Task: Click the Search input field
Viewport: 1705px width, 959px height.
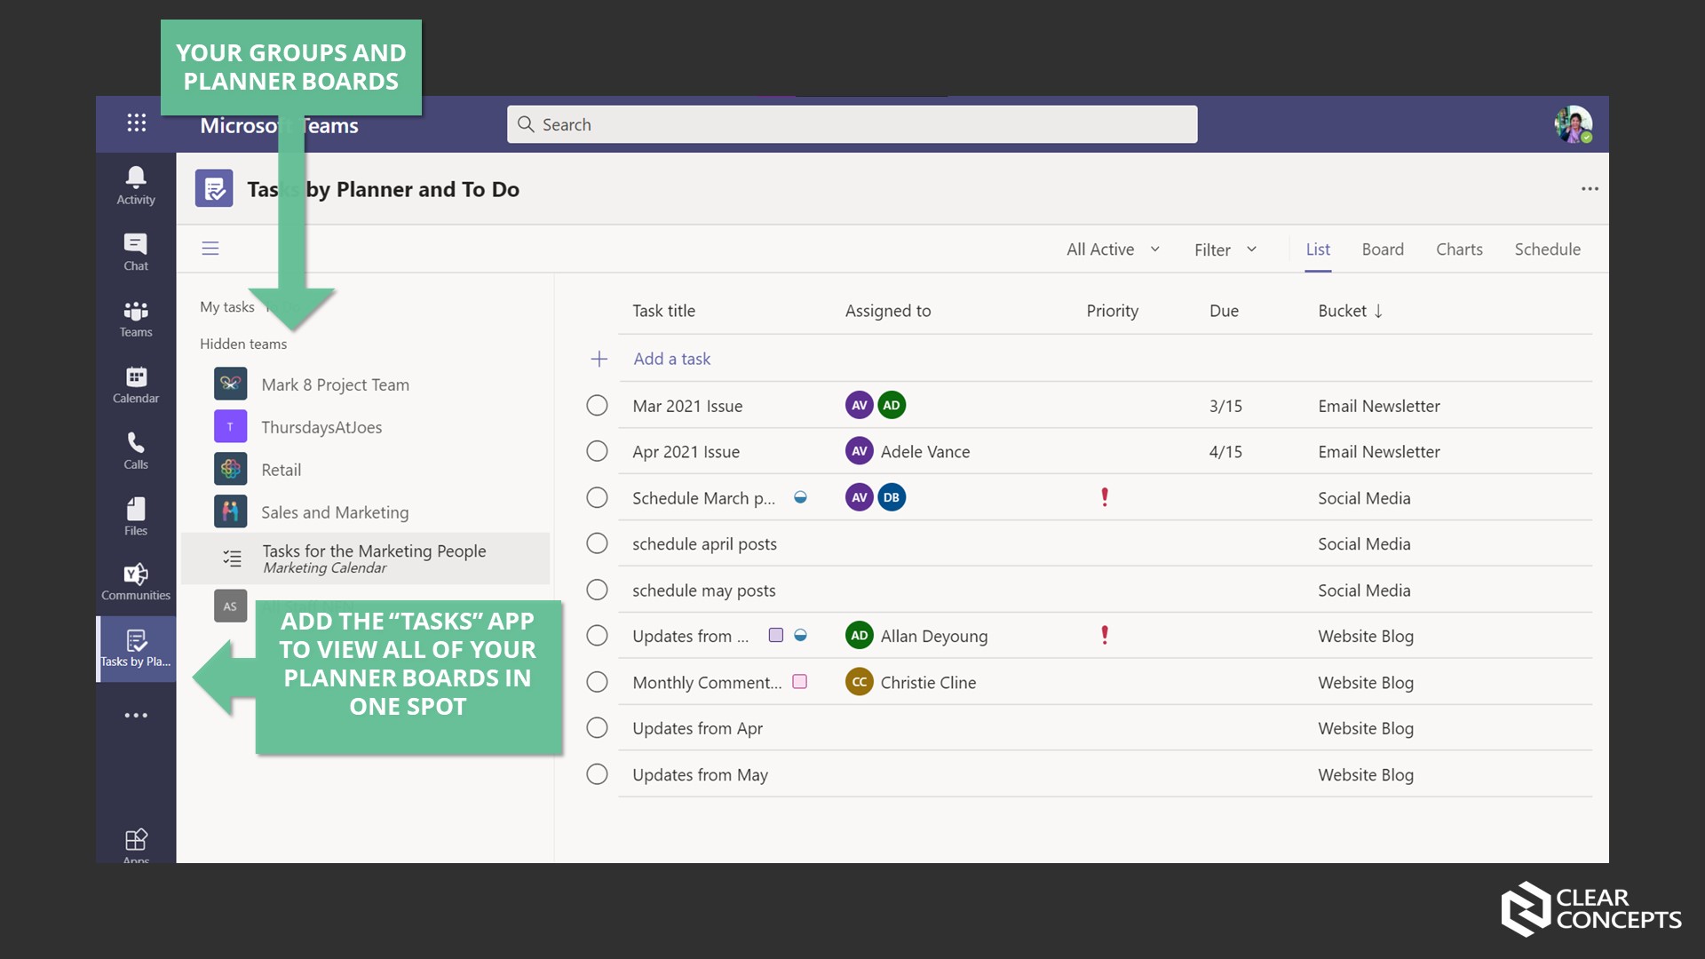Action: [852, 124]
